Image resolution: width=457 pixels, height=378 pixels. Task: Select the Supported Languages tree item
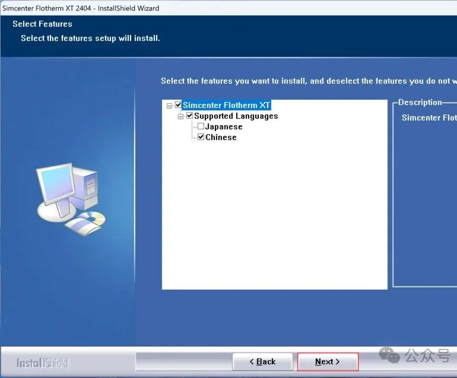tap(236, 116)
